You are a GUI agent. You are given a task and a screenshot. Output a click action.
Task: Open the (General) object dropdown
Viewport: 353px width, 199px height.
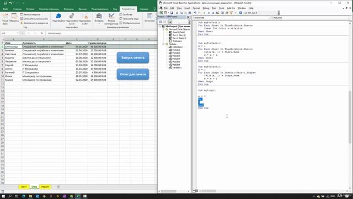269,18
